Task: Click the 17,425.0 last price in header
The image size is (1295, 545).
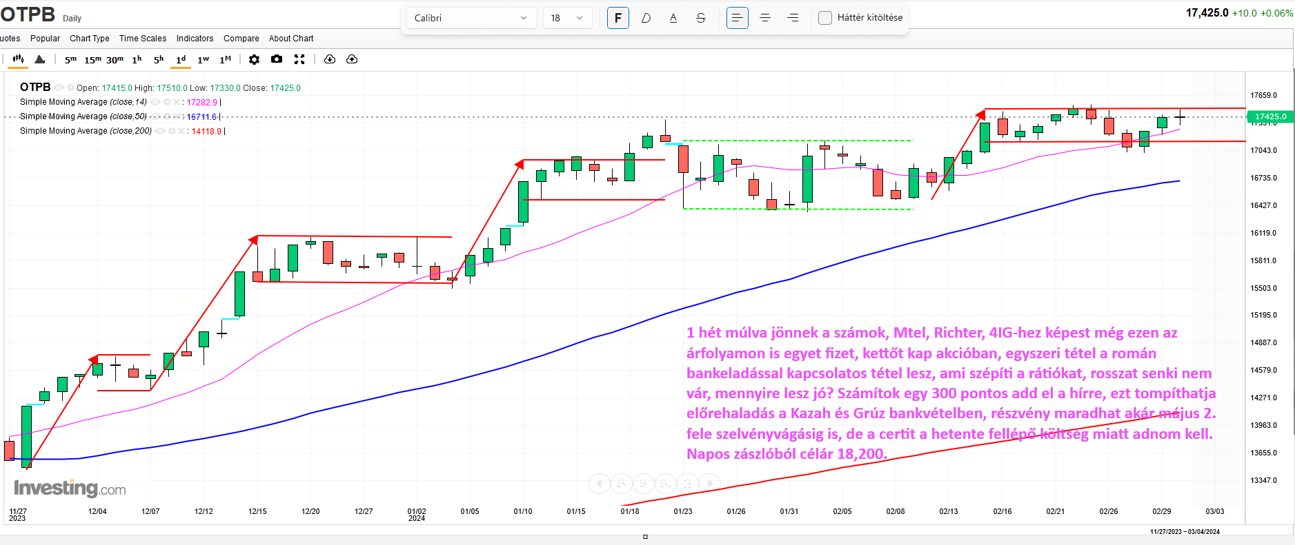Action: [1207, 12]
